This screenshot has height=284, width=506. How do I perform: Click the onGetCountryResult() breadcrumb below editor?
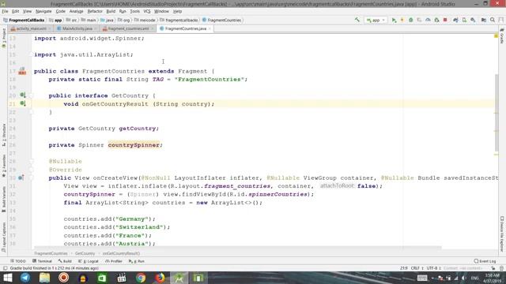(x=121, y=253)
